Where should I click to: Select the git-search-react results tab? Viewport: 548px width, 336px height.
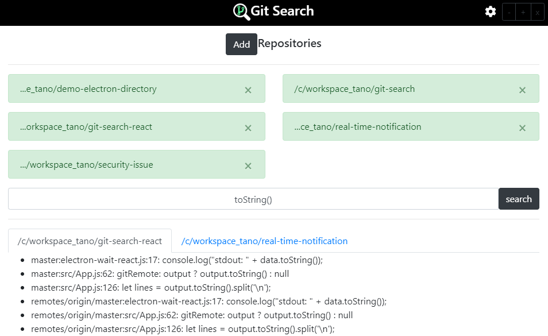(x=89, y=241)
